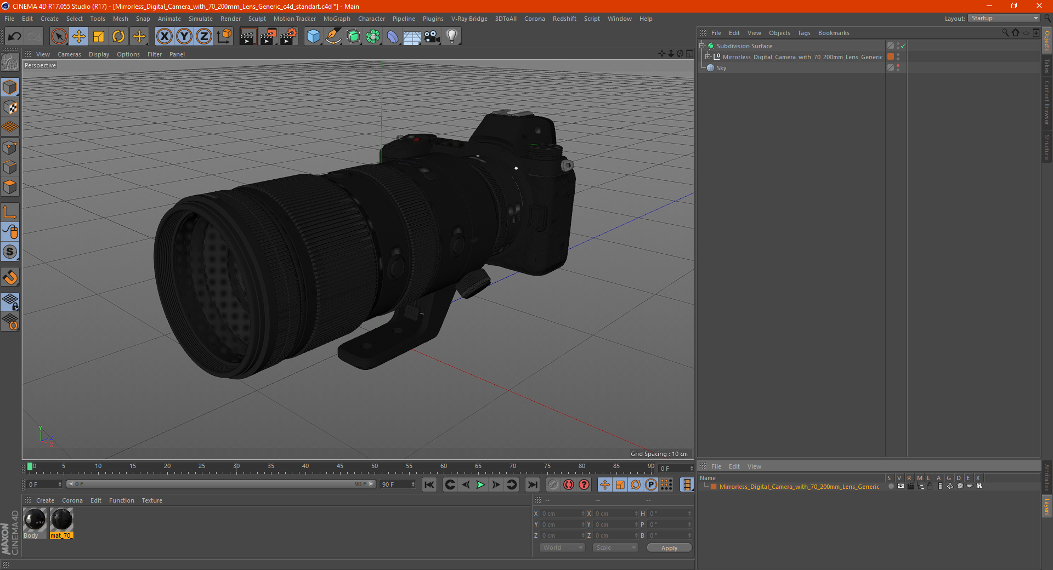
Task: Open Objects manager Tags menu
Action: 803,33
